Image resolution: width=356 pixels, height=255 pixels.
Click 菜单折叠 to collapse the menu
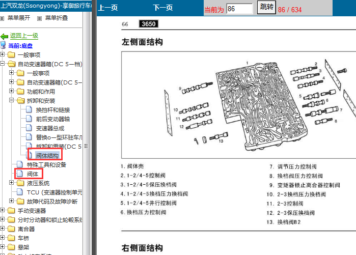coord(57,18)
